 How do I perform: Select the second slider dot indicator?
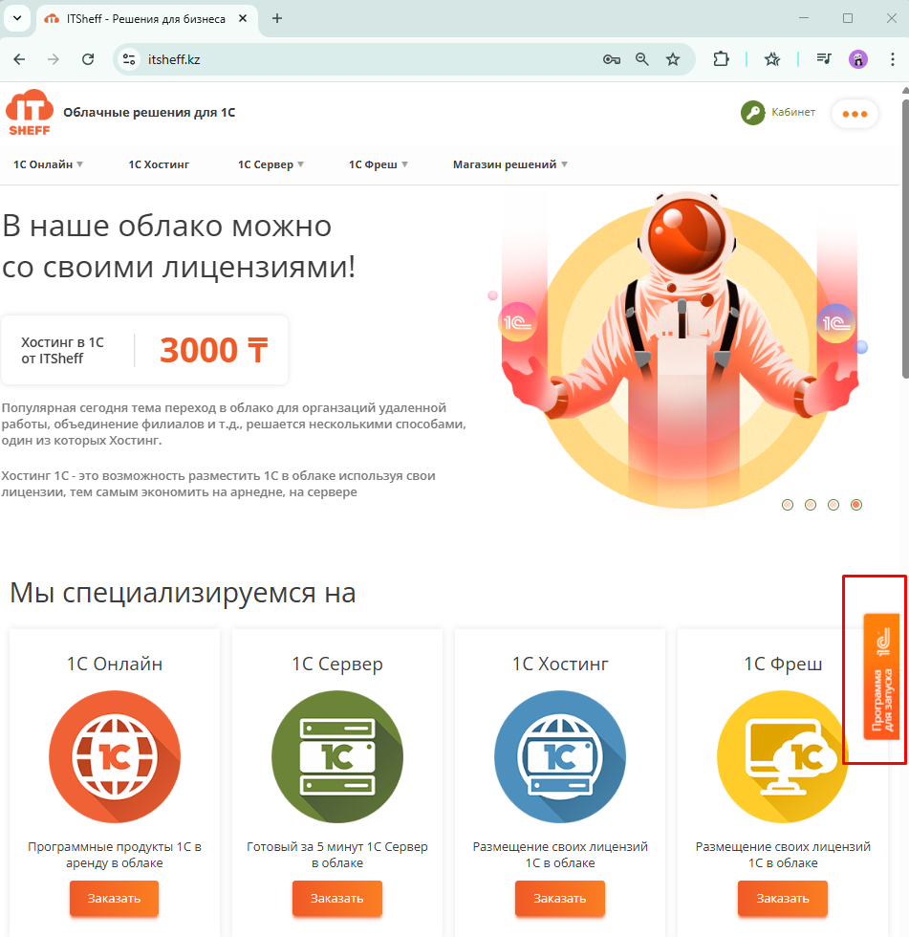click(x=811, y=505)
